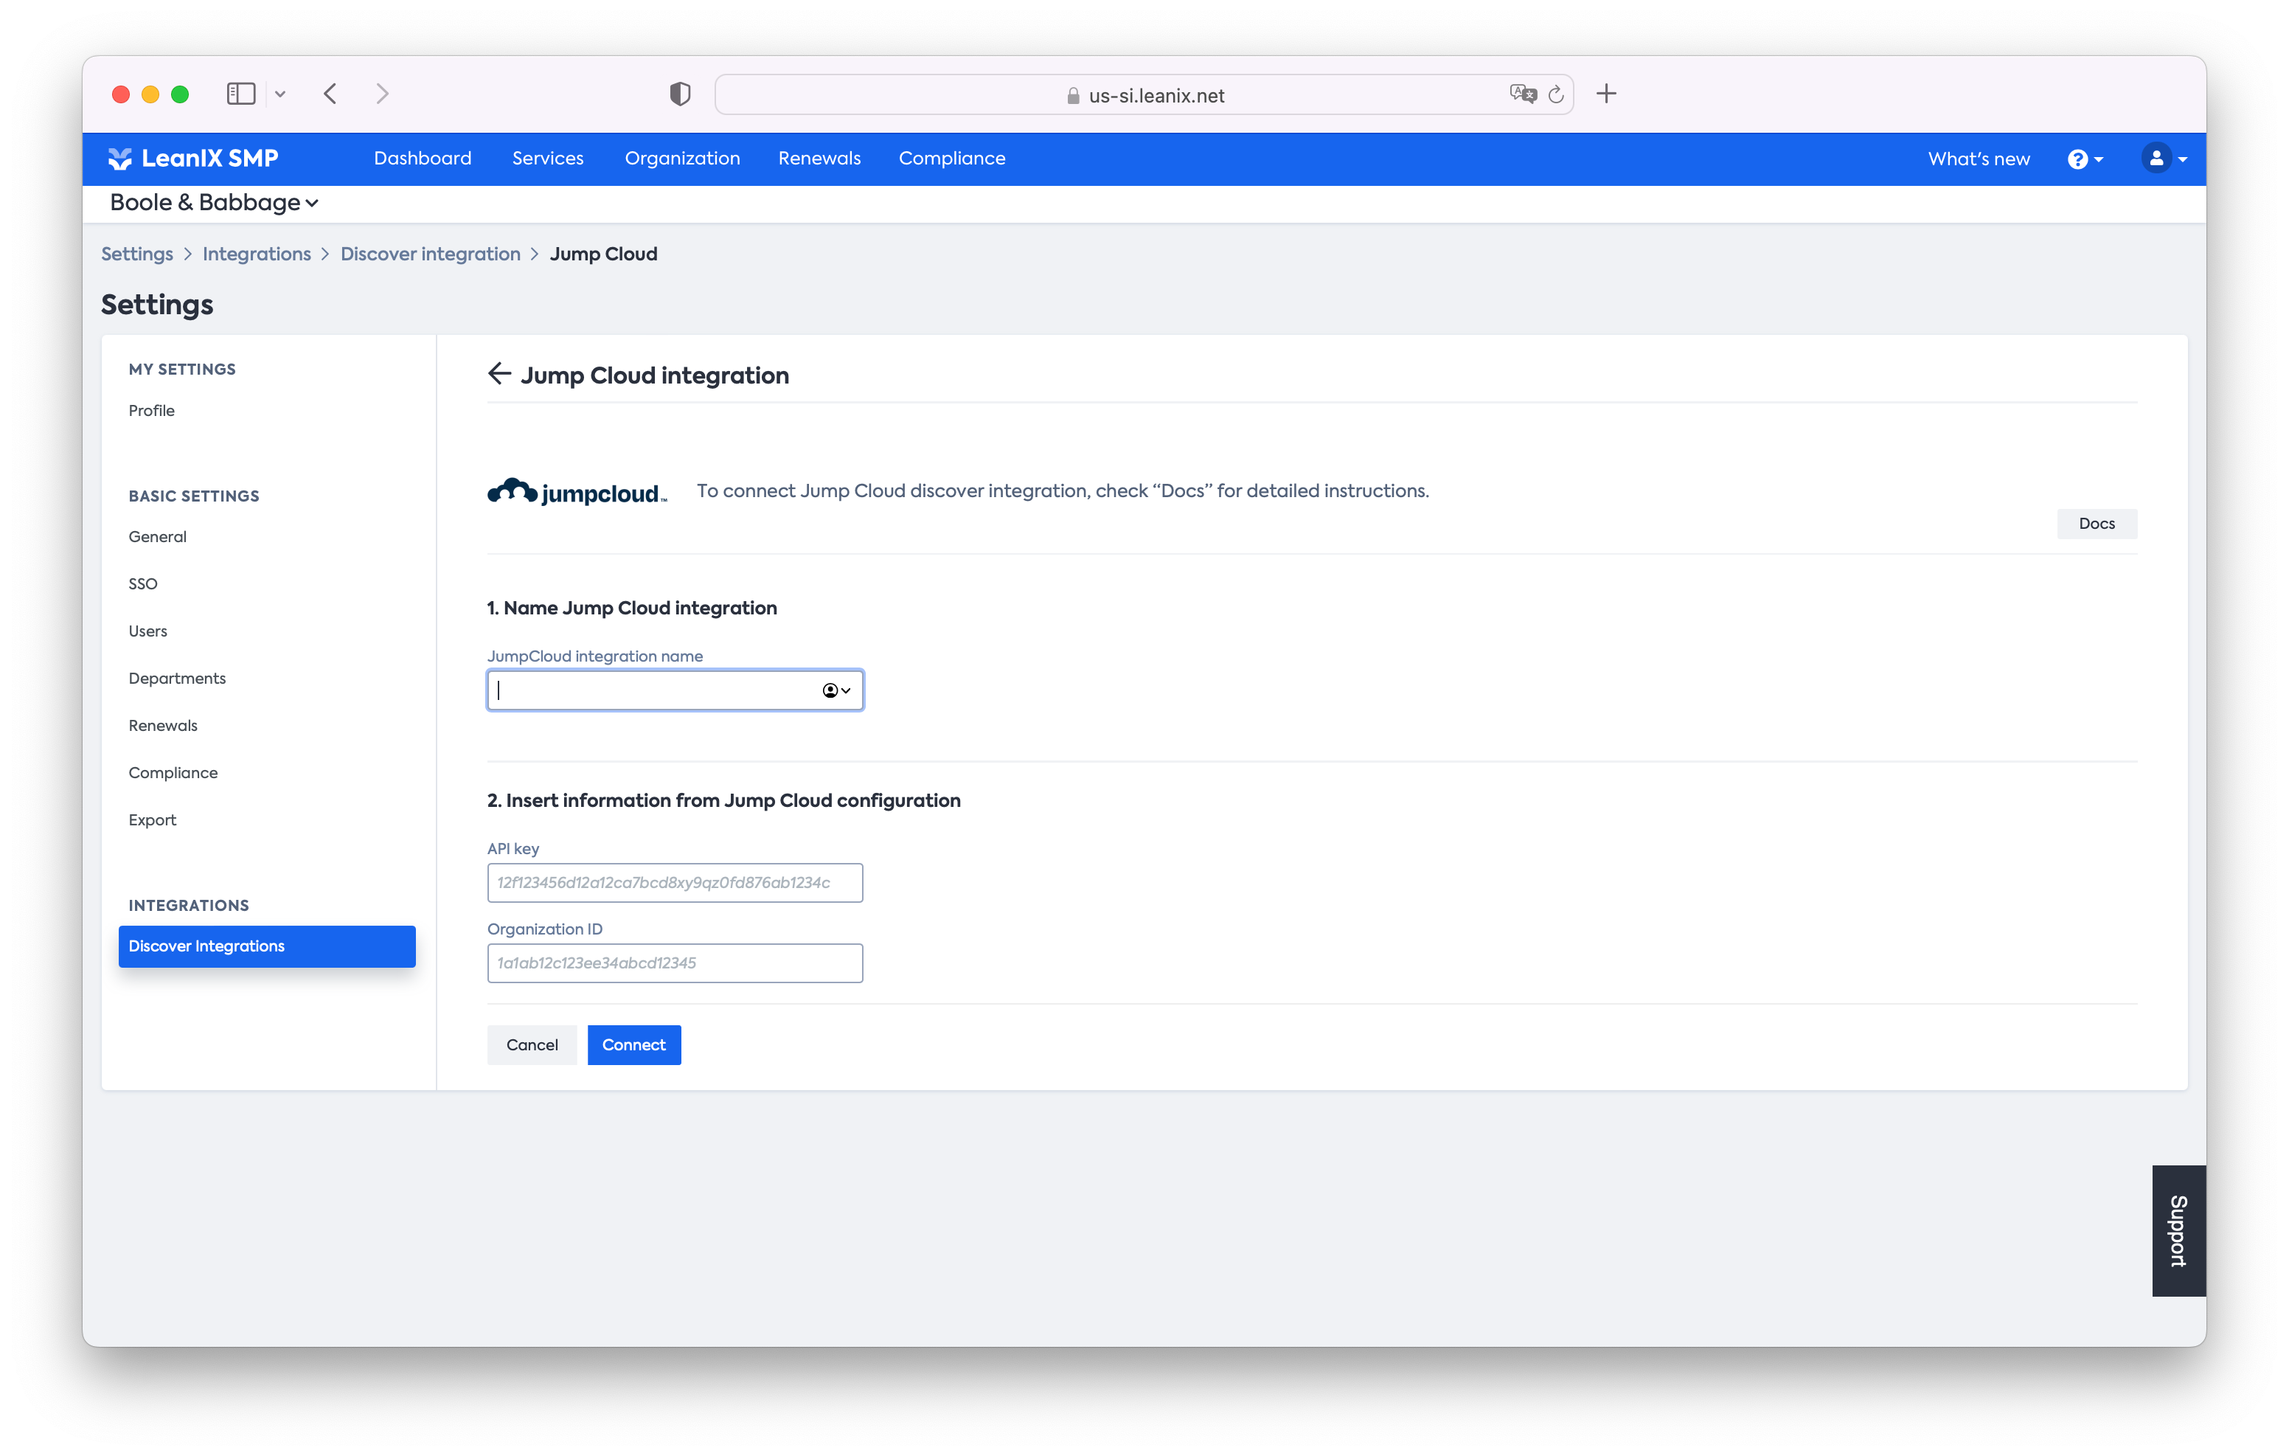Open Organization in the top navigation

coord(681,158)
